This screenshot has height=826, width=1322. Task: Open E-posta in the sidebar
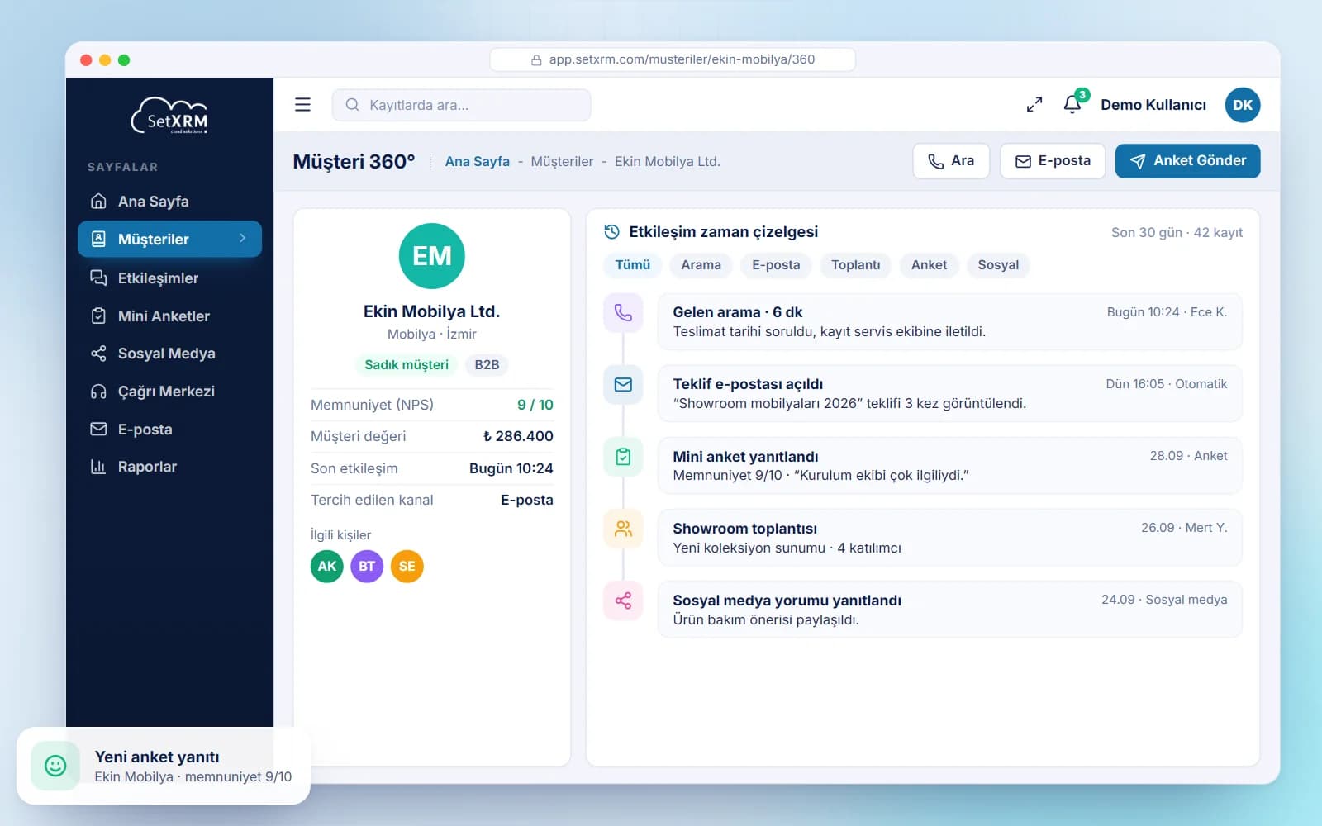click(170, 430)
